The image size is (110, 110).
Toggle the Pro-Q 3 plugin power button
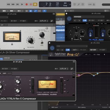click(52, 48)
